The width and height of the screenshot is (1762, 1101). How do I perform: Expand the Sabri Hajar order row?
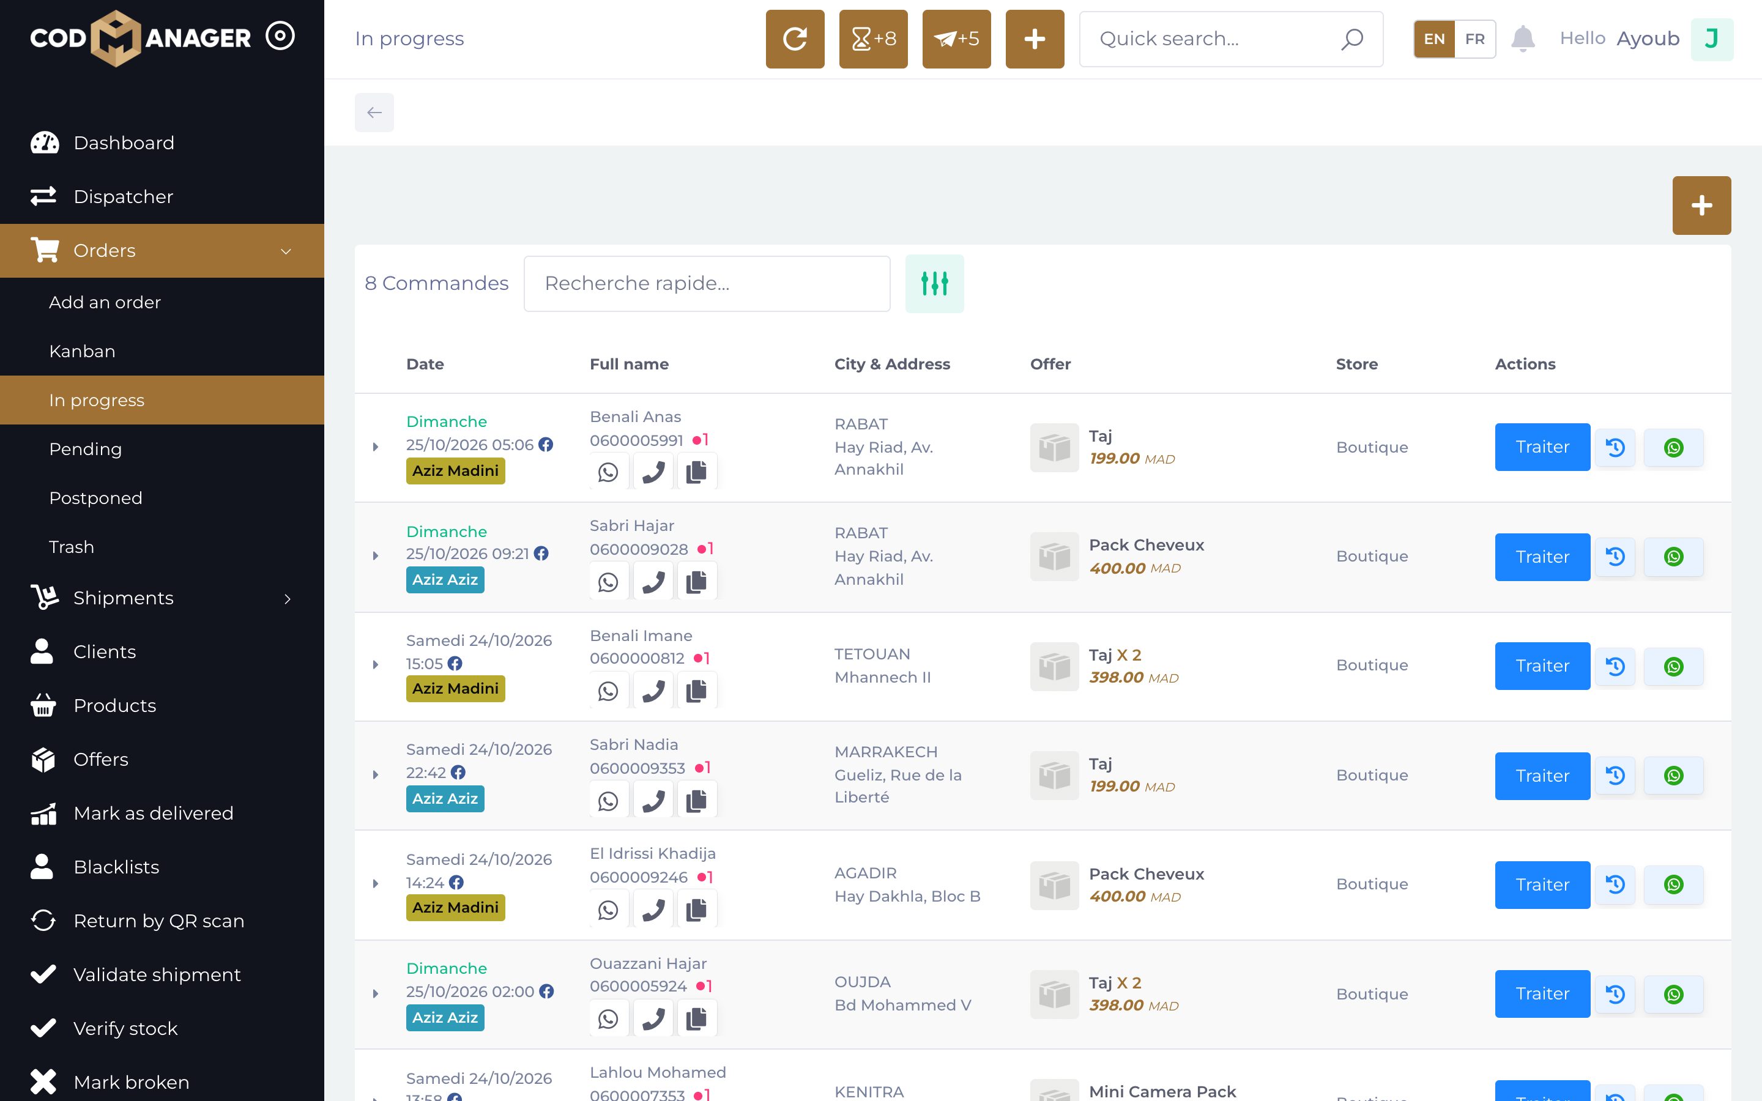click(x=375, y=555)
